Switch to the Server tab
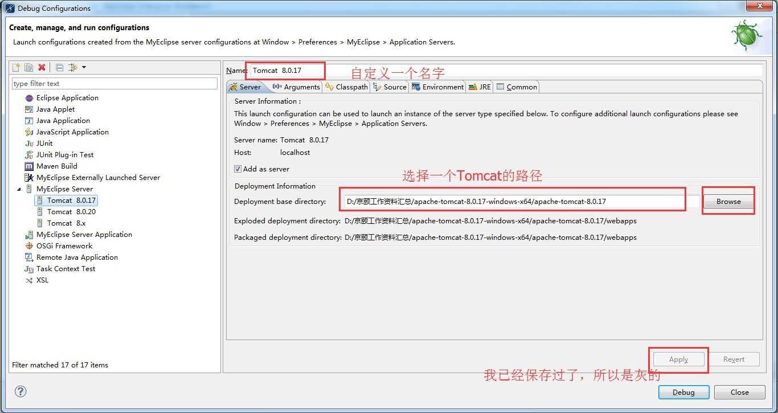 (245, 87)
